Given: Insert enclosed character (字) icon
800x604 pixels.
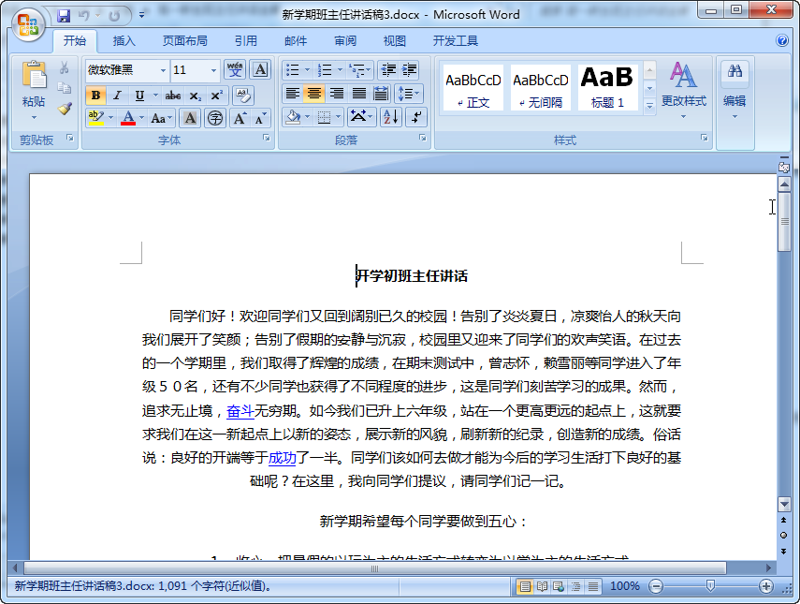Looking at the screenshot, I should pyautogui.click(x=215, y=118).
